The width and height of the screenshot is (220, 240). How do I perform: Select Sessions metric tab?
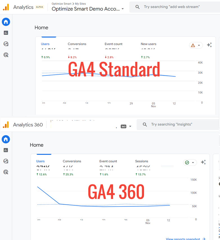click(x=142, y=161)
